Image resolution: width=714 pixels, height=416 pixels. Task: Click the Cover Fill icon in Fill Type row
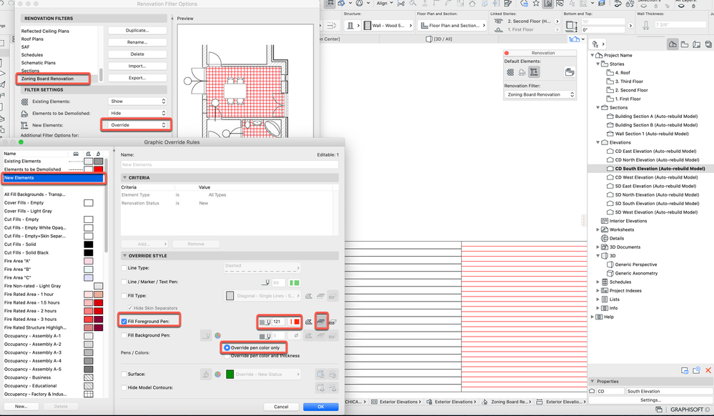[x=309, y=296]
